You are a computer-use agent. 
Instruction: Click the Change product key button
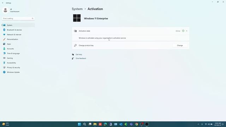[x=180, y=46]
